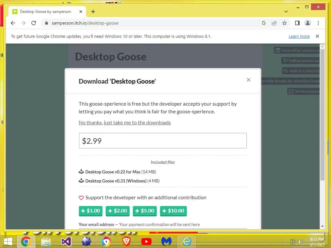Click the Windows file download icon
This screenshot has width=331, height=248.
tap(81, 181)
